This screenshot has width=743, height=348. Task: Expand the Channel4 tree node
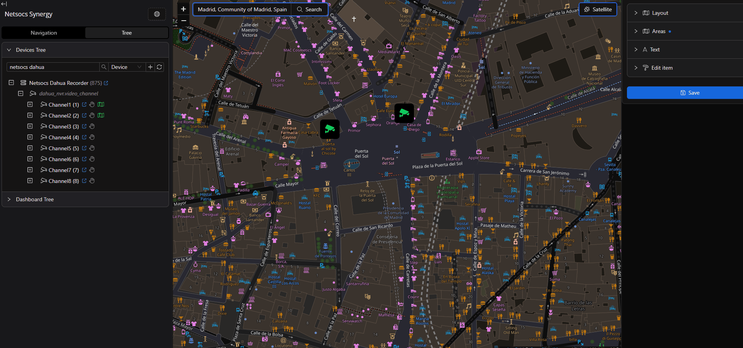(30, 137)
